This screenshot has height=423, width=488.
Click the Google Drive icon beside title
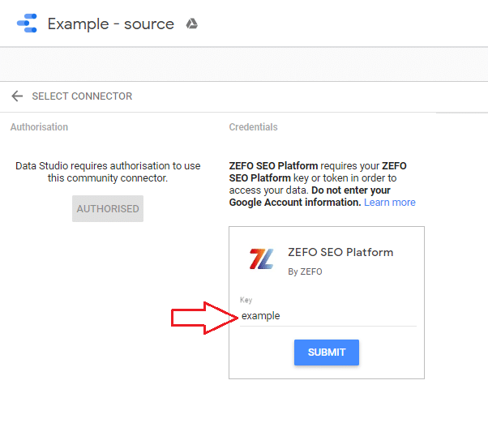point(191,23)
